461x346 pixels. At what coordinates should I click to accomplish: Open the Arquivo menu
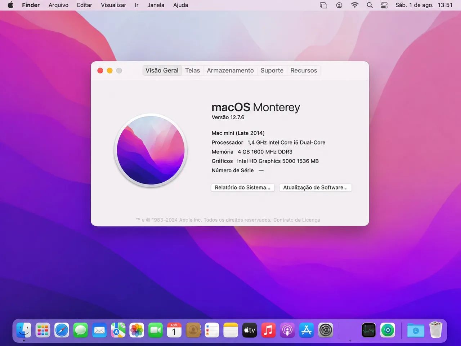click(58, 5)
